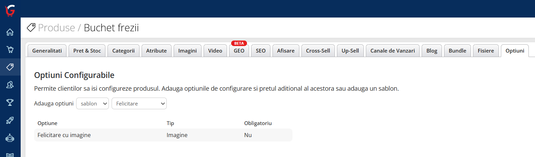
Task: Click the Nu value under Obligatoriu
Action: coord(248,135)
